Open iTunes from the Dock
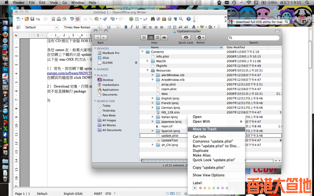This screenshot has width=314, height=196. (5, 47)
